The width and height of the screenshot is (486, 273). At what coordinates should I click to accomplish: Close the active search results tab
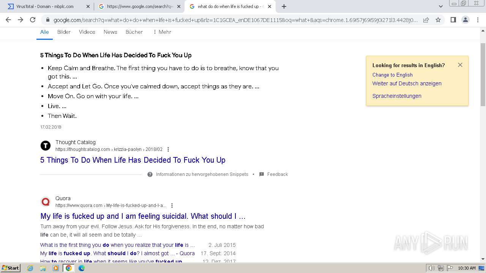[x=269, y=6]
